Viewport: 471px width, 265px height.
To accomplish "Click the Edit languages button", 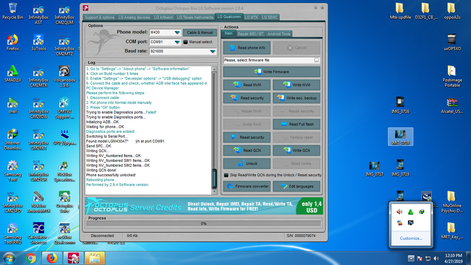I will pyautogui.click(x=296, y=186).
